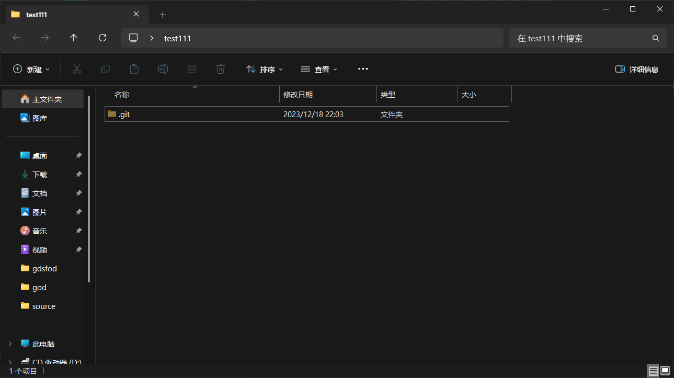Click the Copy icon in toolbar
Viewport: 674px width, 378px height.
coord(106,69)
